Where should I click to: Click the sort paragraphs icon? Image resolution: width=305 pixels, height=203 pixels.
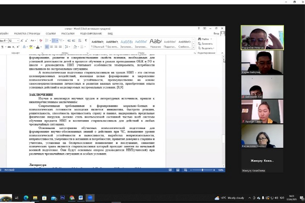(x=80, y=41)
